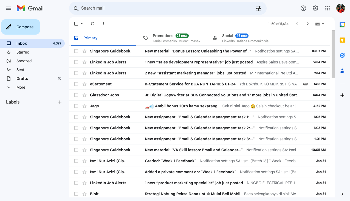350x201 pixels.
Task: Open Email & Calendar Management task 2 email
Action: click(200, 128)
